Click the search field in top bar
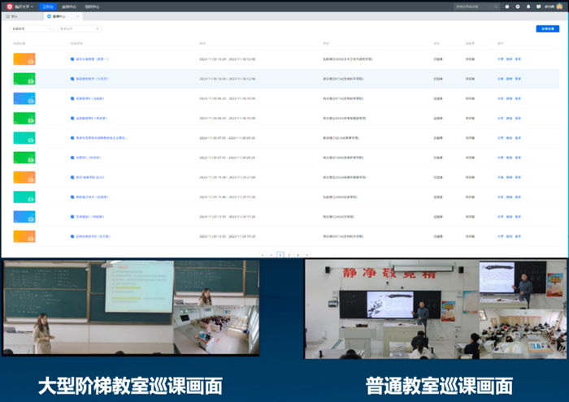This screenshot has height=402, width=569. [476, 6]
